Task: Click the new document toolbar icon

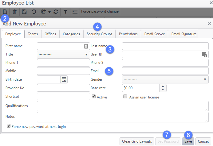Action: (6, 12)
